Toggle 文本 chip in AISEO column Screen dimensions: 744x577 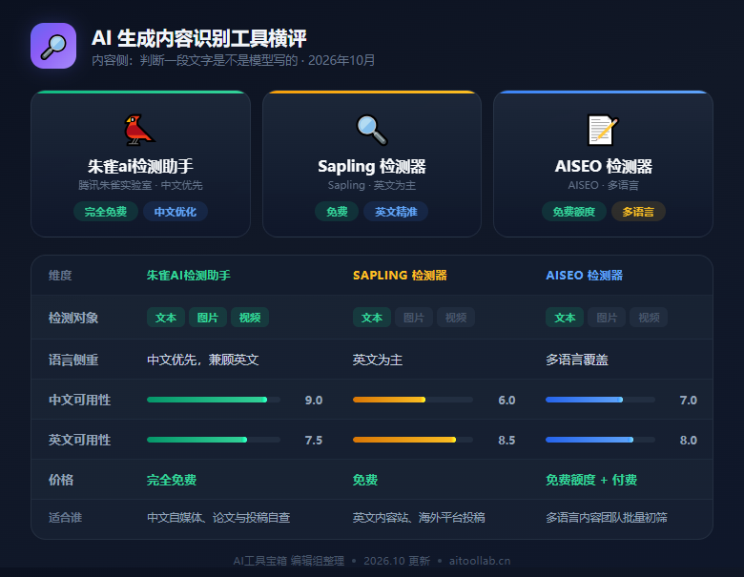point(565,318)
